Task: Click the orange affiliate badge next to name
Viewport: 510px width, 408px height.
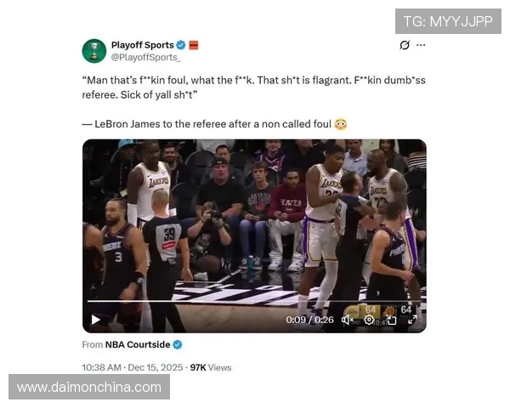Action: click(194, 45)
